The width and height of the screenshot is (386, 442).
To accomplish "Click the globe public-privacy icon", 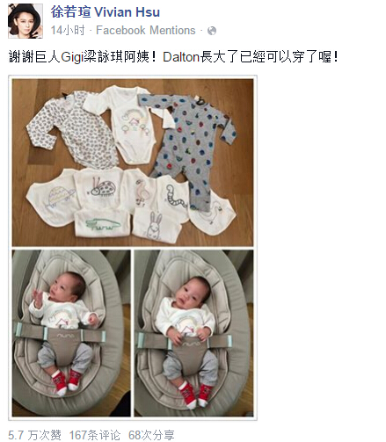I will (212, 31).
